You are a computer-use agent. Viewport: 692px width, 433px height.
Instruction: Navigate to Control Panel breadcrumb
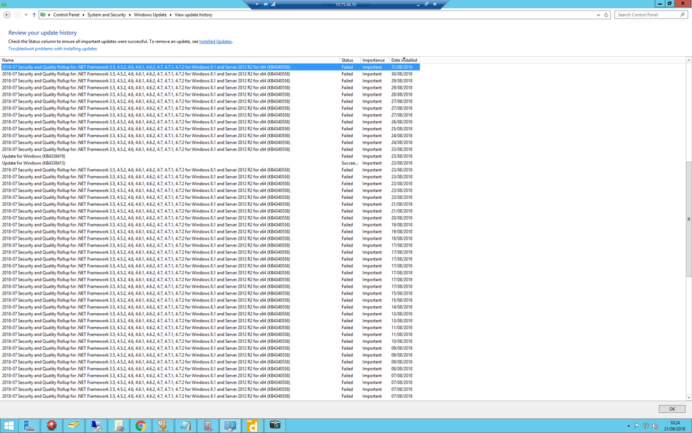pos(66,15)
